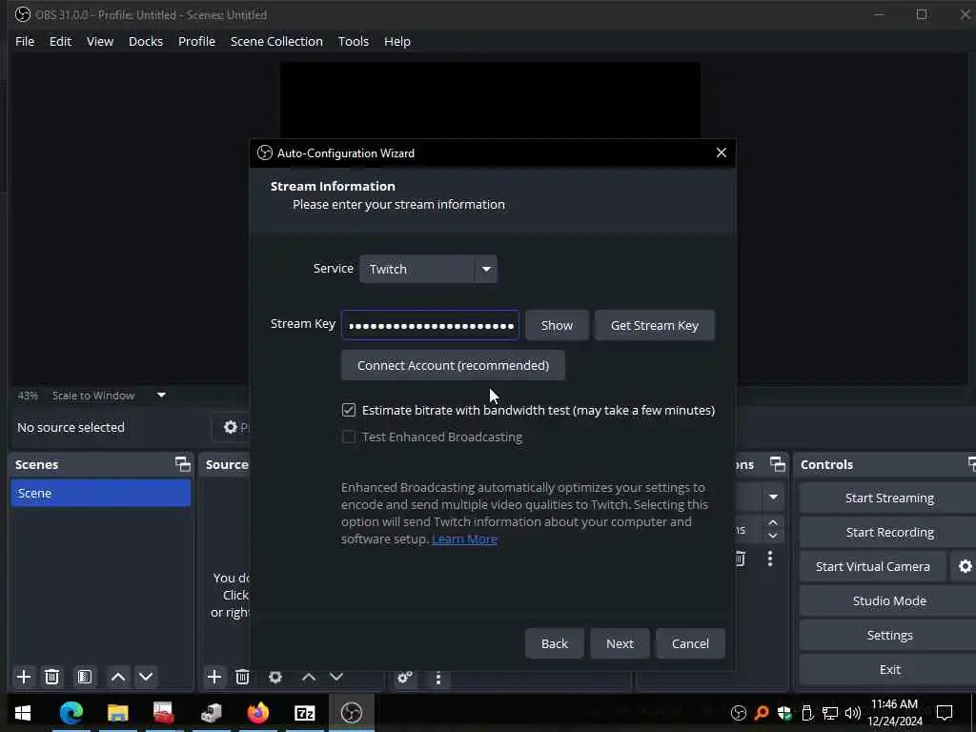Open network status tray icon
This screenshot has width=976, height=732.
pyautogui.click(x=830, y=713)
